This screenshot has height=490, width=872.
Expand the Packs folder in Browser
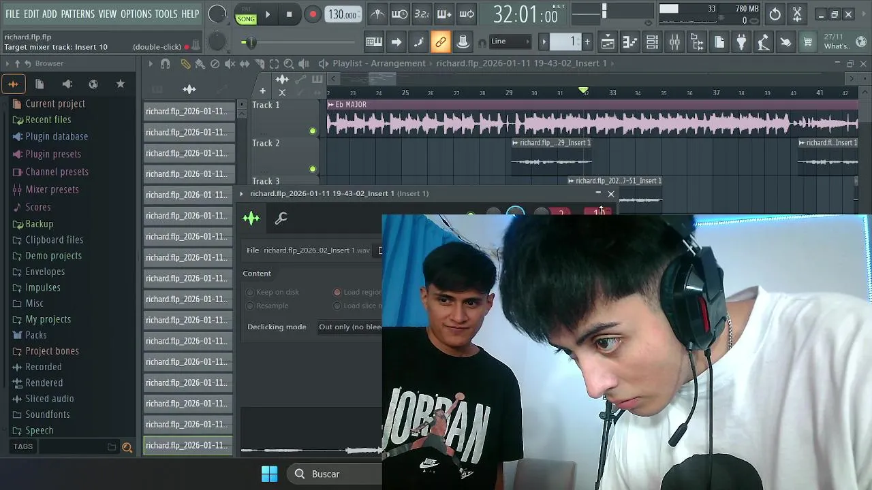[36, 335]
